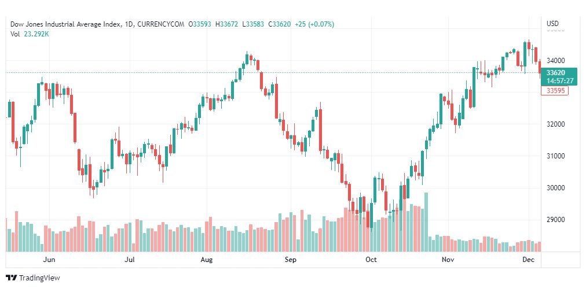Click the Jul marker on time axis
The image size is (586, 288).
coord(130,260)
